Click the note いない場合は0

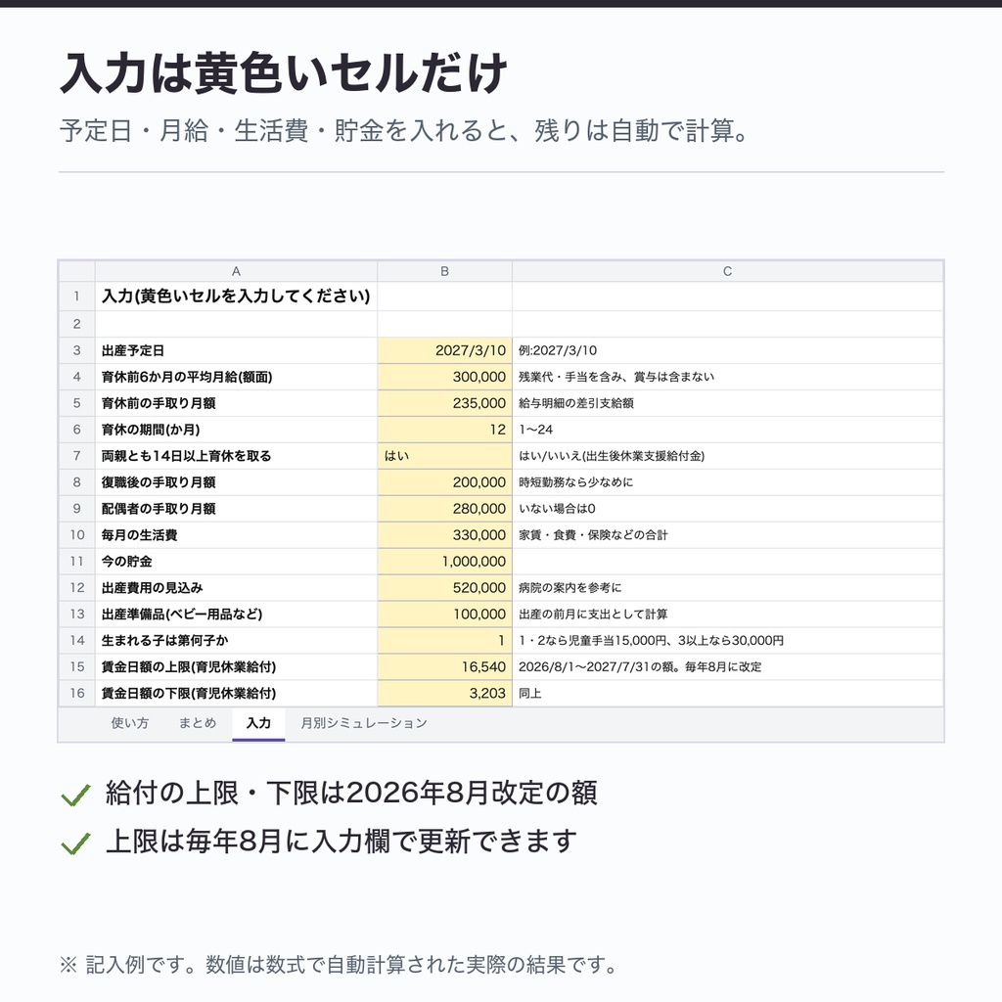pos(557,509)
